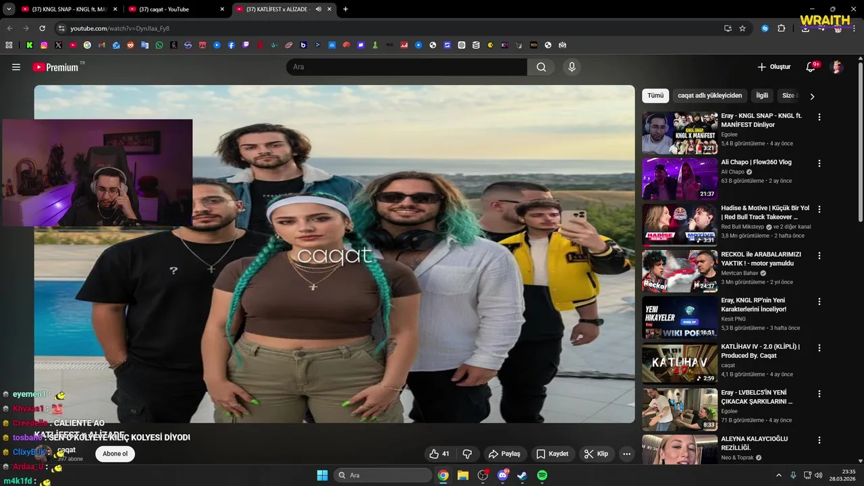
Task: Open File Explorer from the taskbar
Action: [463, 475]
